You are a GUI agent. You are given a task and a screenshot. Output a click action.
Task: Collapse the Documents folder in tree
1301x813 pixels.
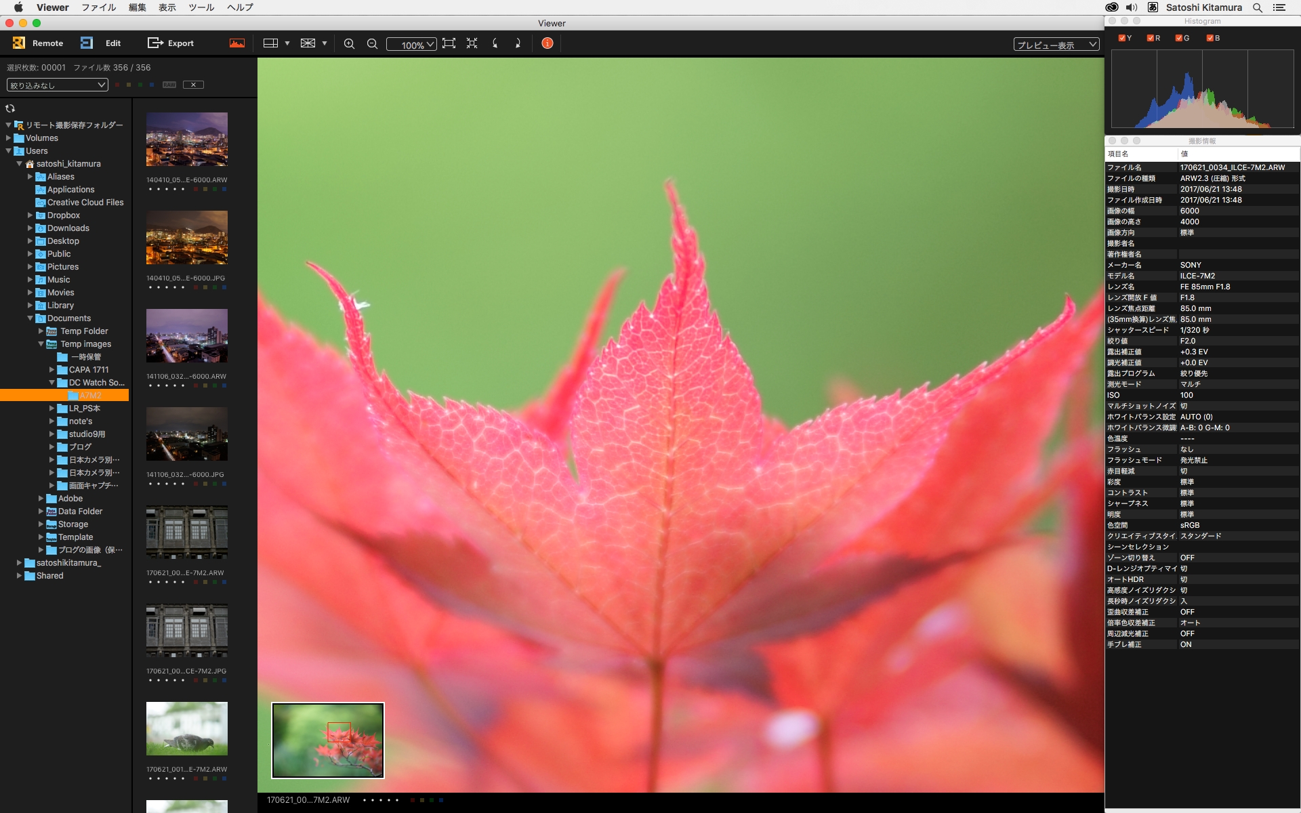[30, 318]
